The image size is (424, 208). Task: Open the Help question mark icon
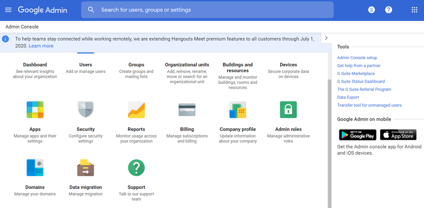pyautogui.click(x=389, y=10)
